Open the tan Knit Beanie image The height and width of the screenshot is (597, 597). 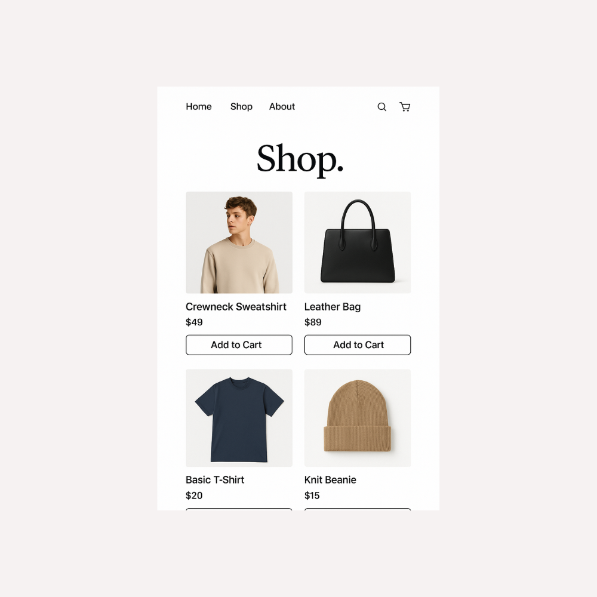(x=358, y=418)
